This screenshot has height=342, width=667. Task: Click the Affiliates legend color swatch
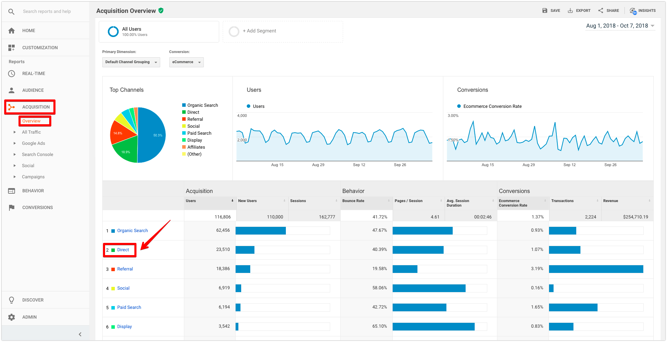pyautogui.click(x=184, y=147)
